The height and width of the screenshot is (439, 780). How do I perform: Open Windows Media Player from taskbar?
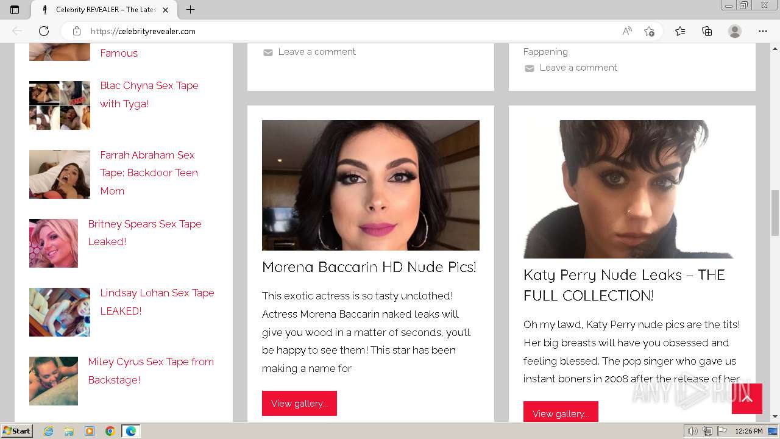pyautogui.click(x=90, y=431)
